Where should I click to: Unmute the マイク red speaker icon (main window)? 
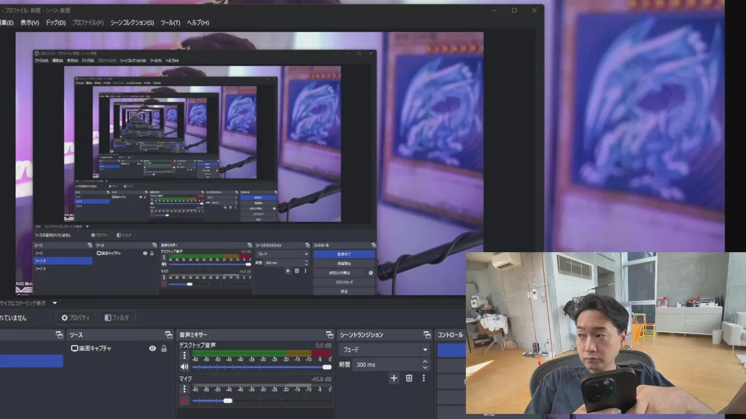184,400
